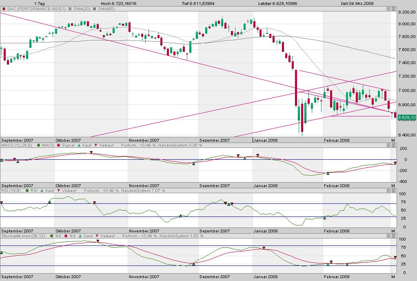Open settings icon of the MACD panel
Image resolution: width=417 pixels, height=281 pixels.
tap(388, 145)
